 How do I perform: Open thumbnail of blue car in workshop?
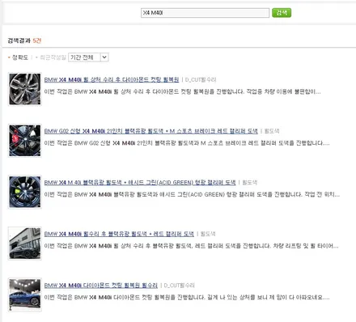point(25,294)
